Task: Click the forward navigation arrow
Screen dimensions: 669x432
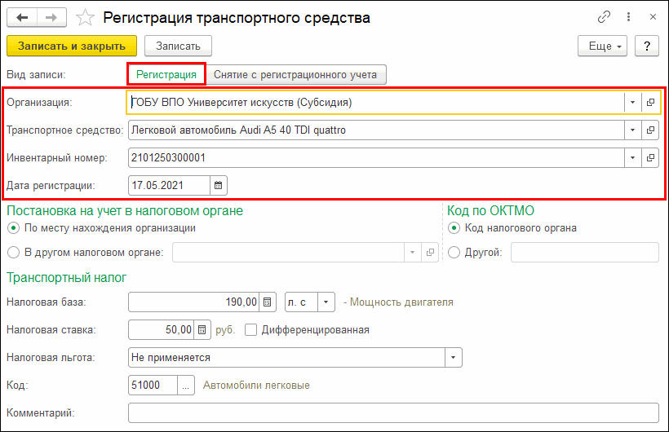Action: coord(51,17)
